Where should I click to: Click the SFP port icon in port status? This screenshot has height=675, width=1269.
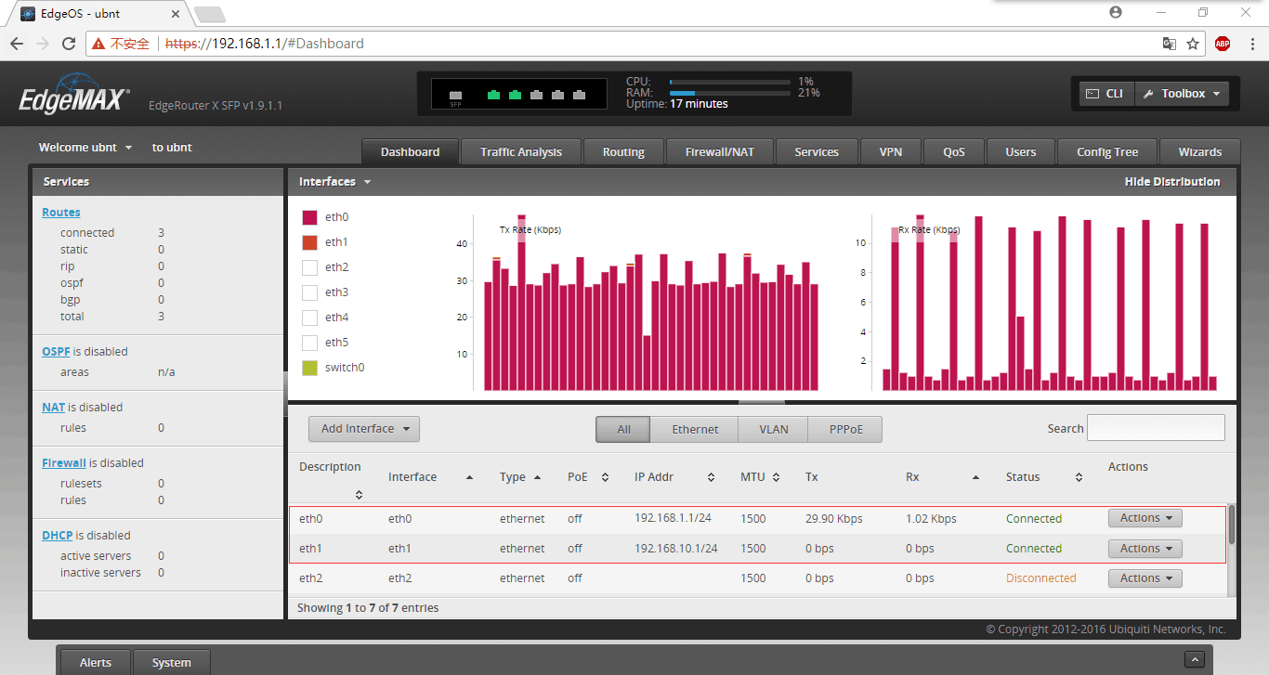pos(455,97)
